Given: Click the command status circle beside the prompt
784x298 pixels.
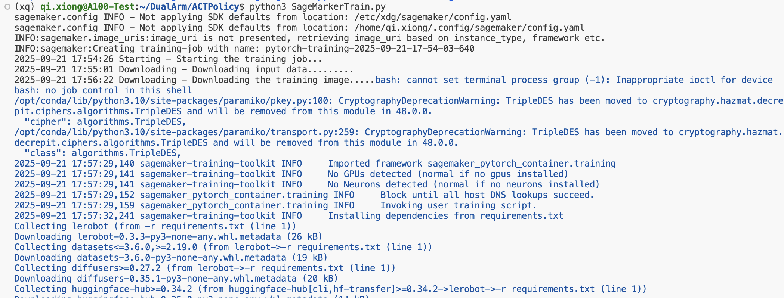Looking at the screenshot, I should [7, 7].
